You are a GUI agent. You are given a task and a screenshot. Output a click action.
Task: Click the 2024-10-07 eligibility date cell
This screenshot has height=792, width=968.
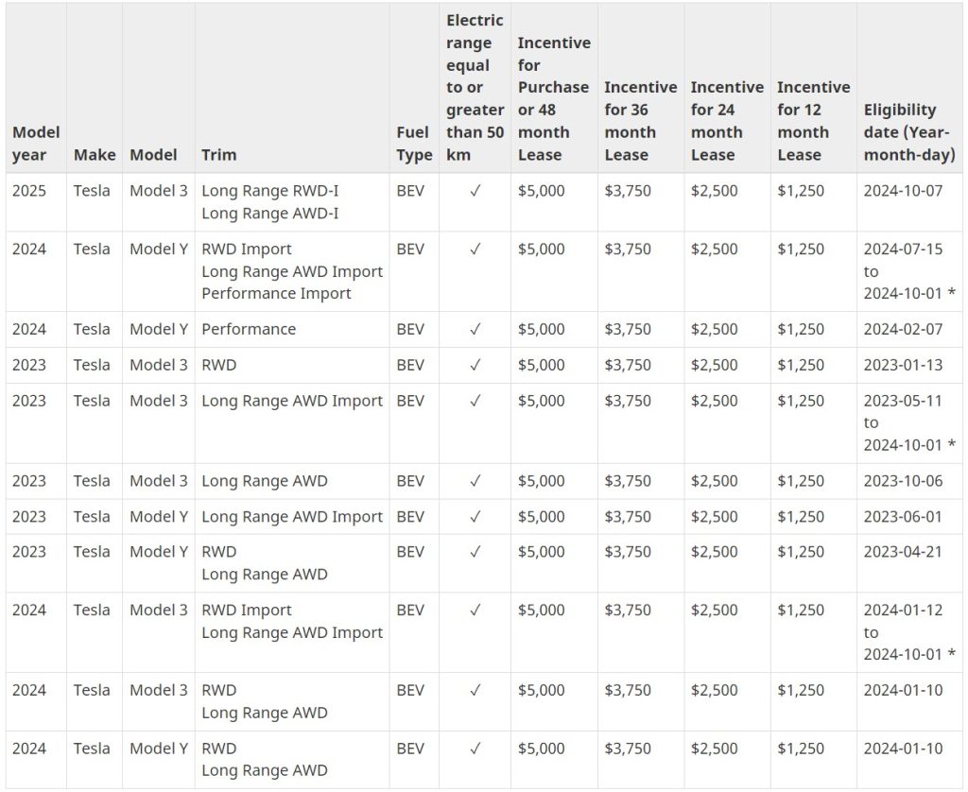[x=903, y=191]
